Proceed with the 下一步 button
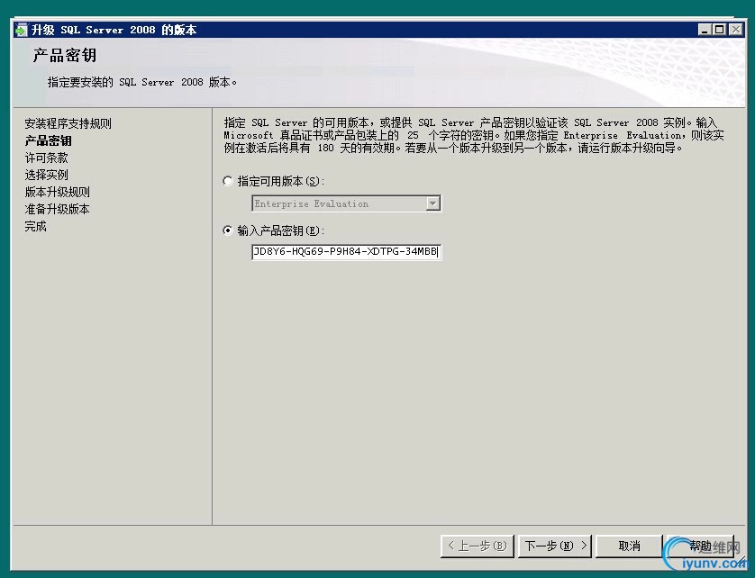Image resolution: width=755 pixels, height=578 pixels. pos(555,546)
